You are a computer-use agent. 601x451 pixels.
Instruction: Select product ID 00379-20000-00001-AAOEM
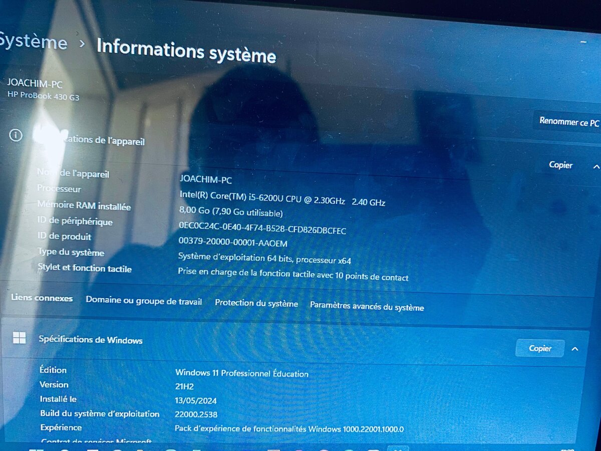(x=233, y=243)
